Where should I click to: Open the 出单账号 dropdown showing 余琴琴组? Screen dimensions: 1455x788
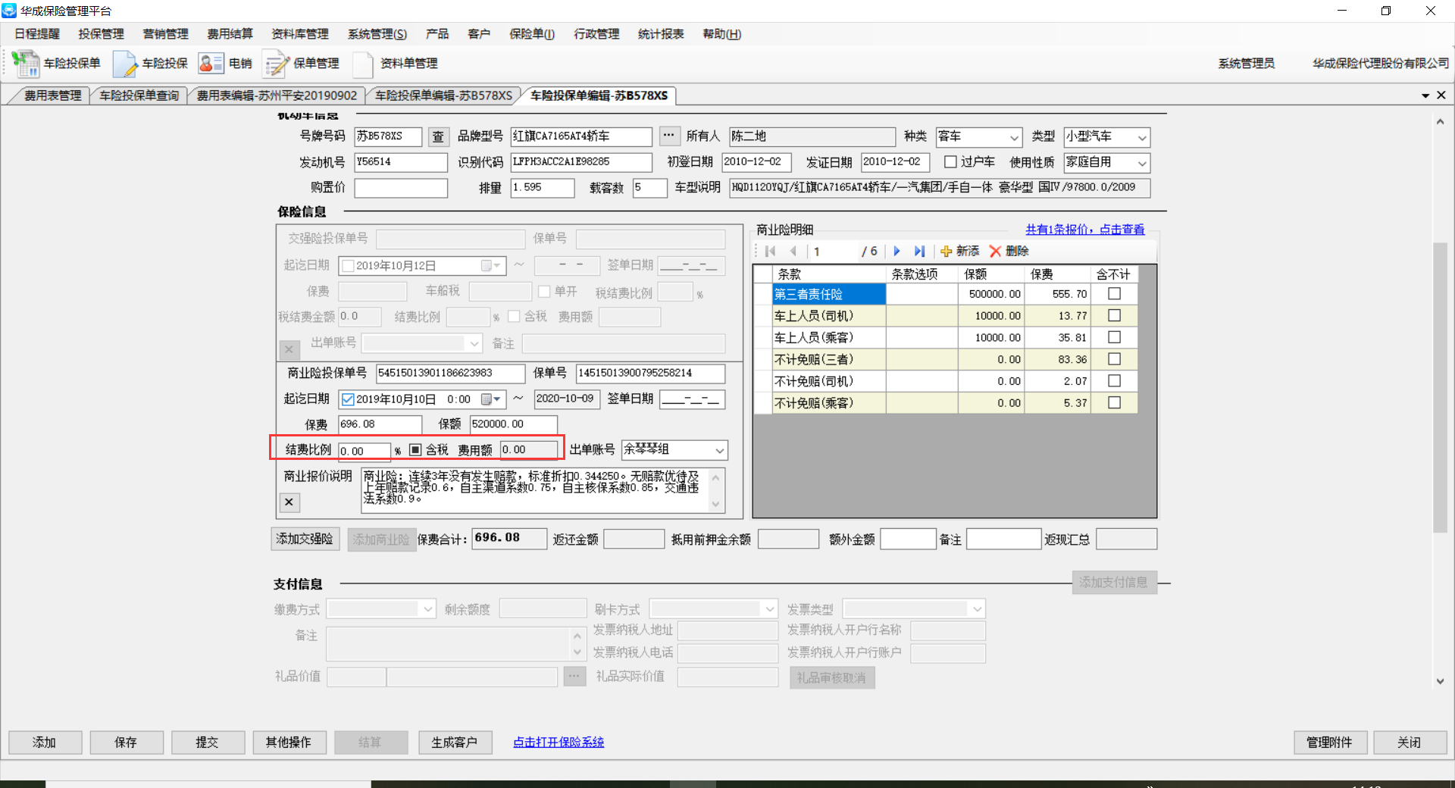point(719,451)
